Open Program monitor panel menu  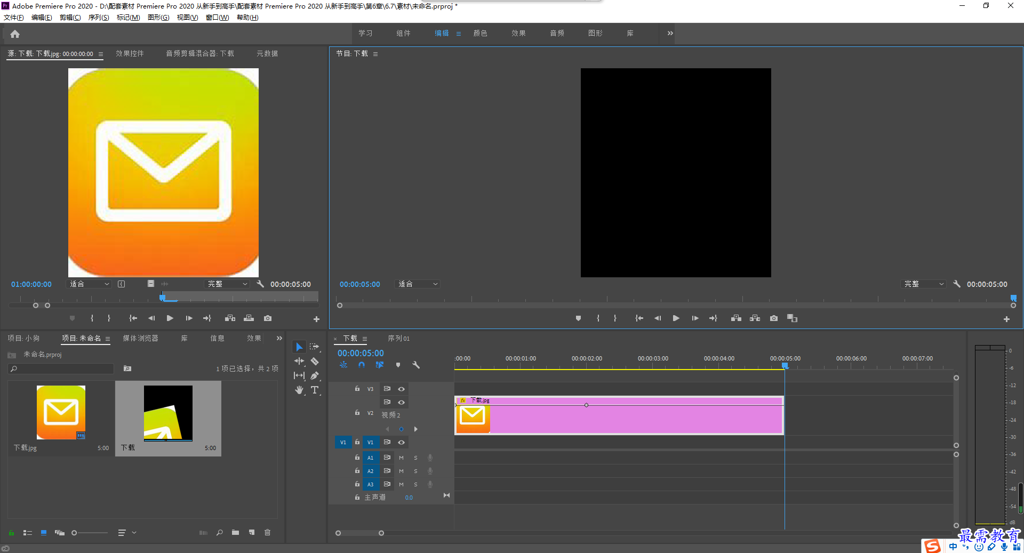click(x=375, y=54)
